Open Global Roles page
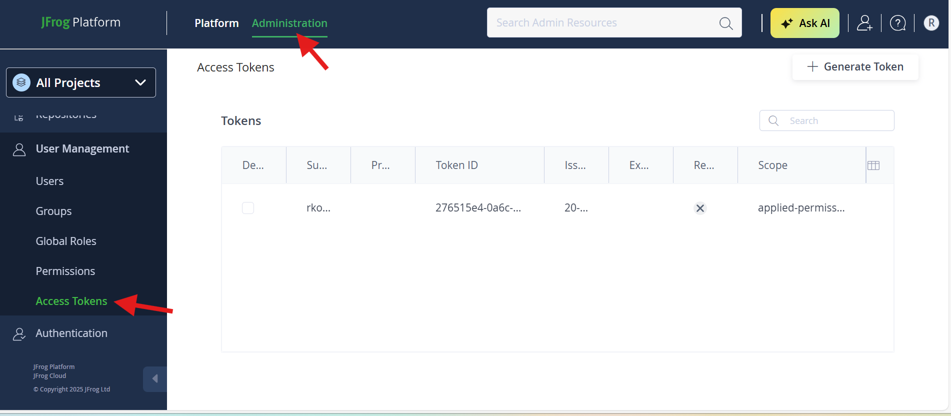 66,241
